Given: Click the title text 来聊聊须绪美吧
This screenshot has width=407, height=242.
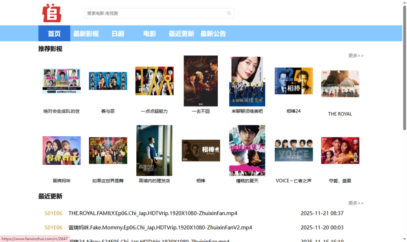Looking at the screenshot, I should pos(247,111).
